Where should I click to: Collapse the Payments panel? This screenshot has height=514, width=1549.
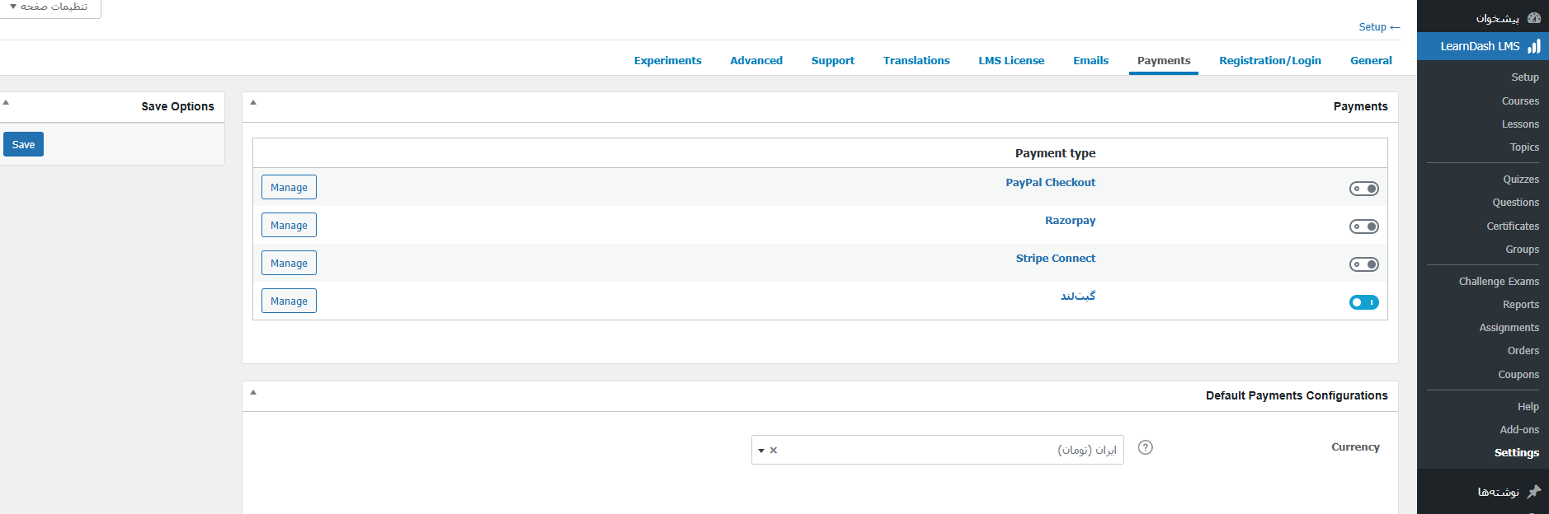pyautogui.click(x=253, y=103)
